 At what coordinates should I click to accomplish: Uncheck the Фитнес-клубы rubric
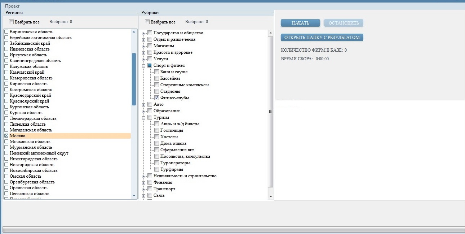point(157,98)
